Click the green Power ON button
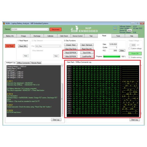Viewport: 147px width, 147px height. [135, 54]
